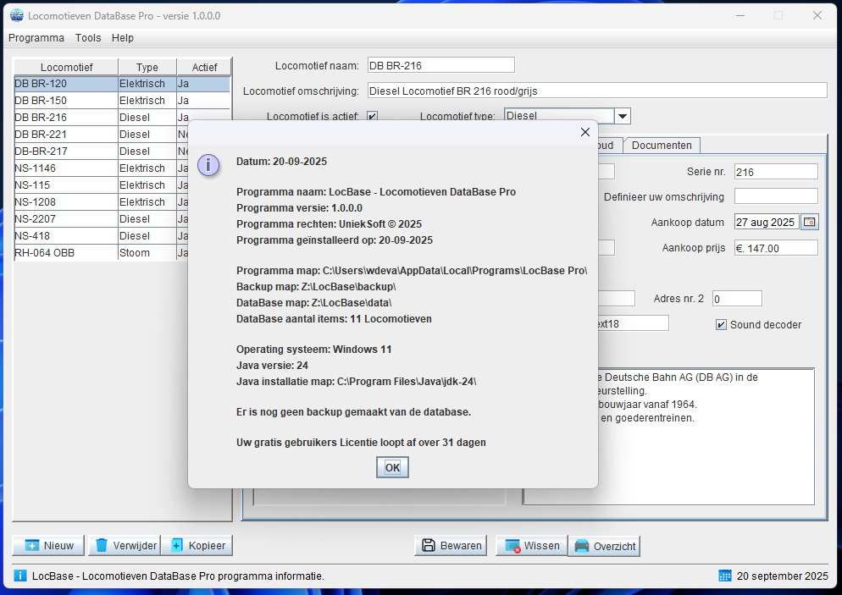The height and width of the screenshot is (595, 842).
Task: Close the info dialog with X
Action: click(x=584, y=132)
